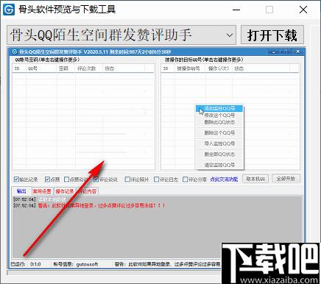Screen dimensions: 321x284
Task: Select 添加监控QQ号 in the context menu
Action: pos(219,108)
